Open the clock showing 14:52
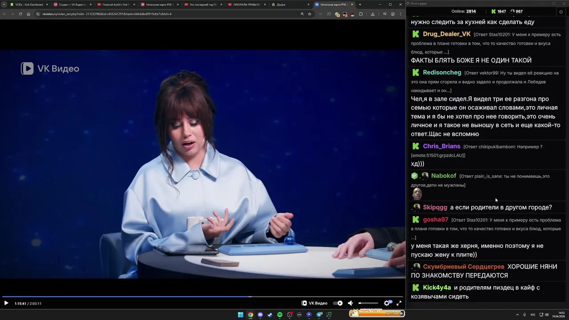569x320 pixels. (559, 315)
